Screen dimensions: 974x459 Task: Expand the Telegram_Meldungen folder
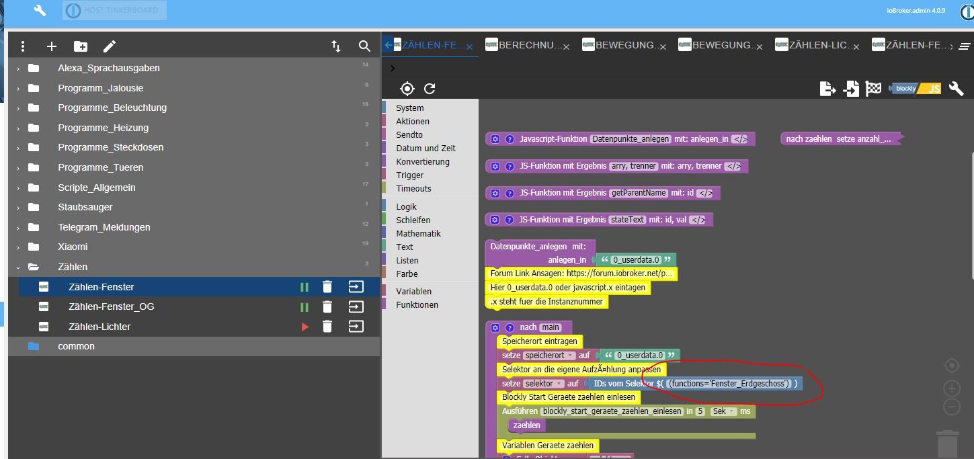coord(18,227)
